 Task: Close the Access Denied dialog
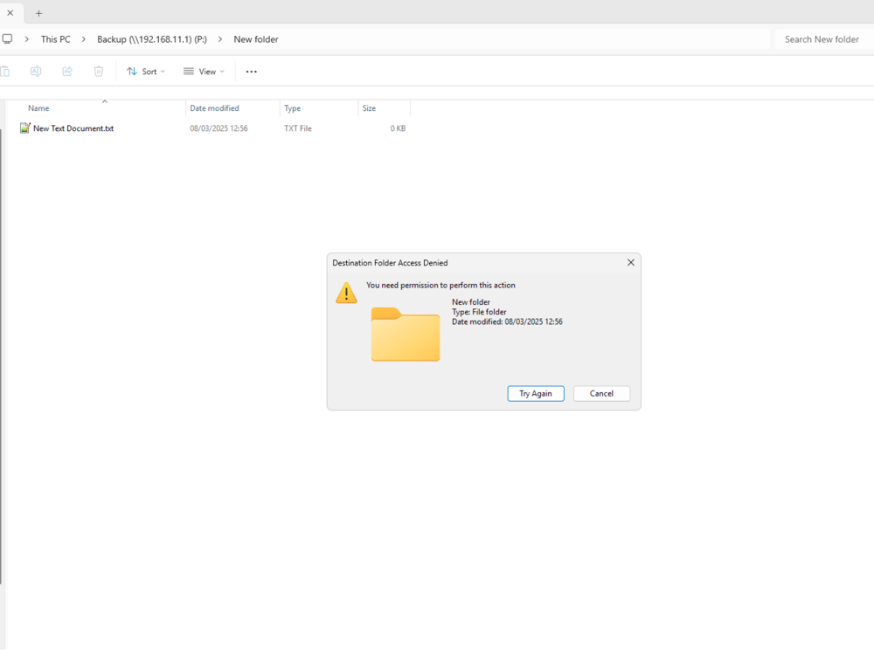(x=631, y=262)
